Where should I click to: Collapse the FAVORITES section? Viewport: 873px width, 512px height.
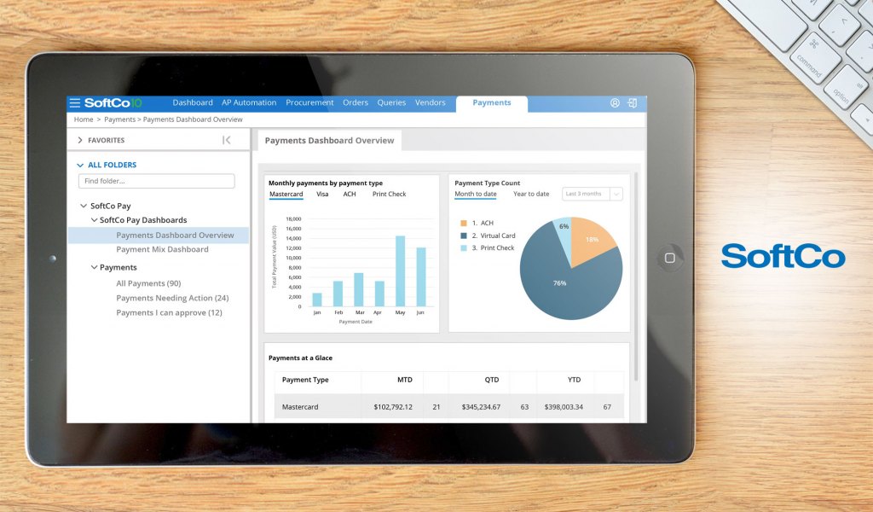78,140
